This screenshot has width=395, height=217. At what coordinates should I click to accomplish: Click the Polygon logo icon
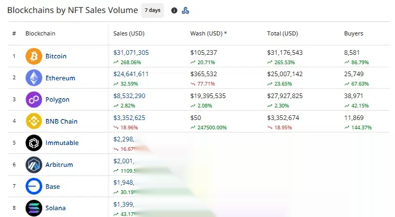pos(34,100)
